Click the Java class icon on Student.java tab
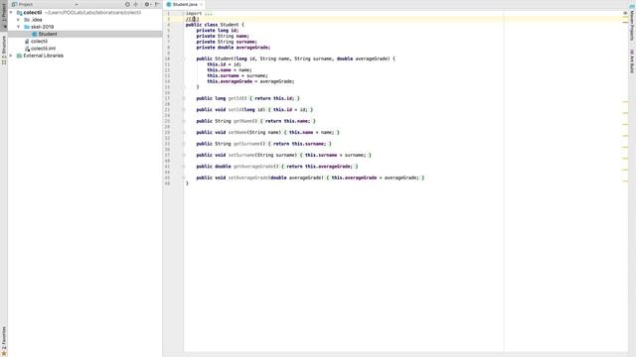This screenshot has height=357, width=636. 169,4
